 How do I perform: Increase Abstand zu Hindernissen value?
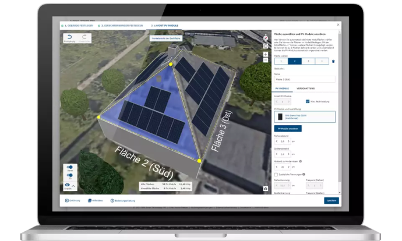point(288,167)
